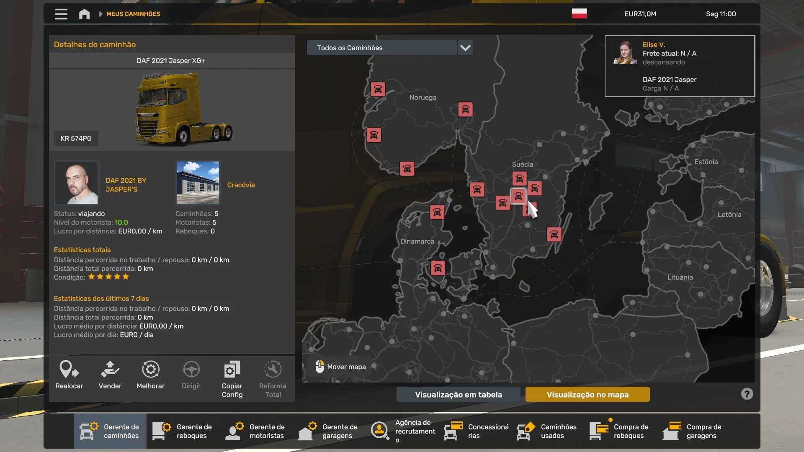Click the Cracóvia garage link
Screen dimensions: 804x452
pos(241,185)
